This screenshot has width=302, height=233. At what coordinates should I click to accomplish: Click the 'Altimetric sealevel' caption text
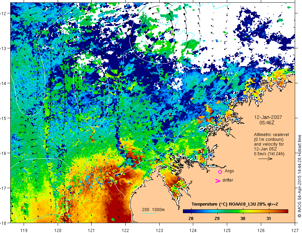click(x=271, y=135)
